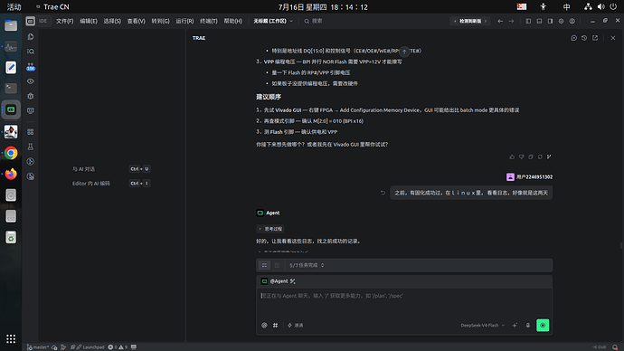Open the Extensions grid icon in sidebar
Screen dimensions: 624x351
31,132
